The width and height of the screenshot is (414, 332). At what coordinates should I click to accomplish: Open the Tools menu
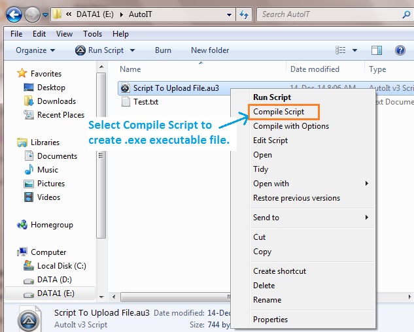click(x=92, y=34)
